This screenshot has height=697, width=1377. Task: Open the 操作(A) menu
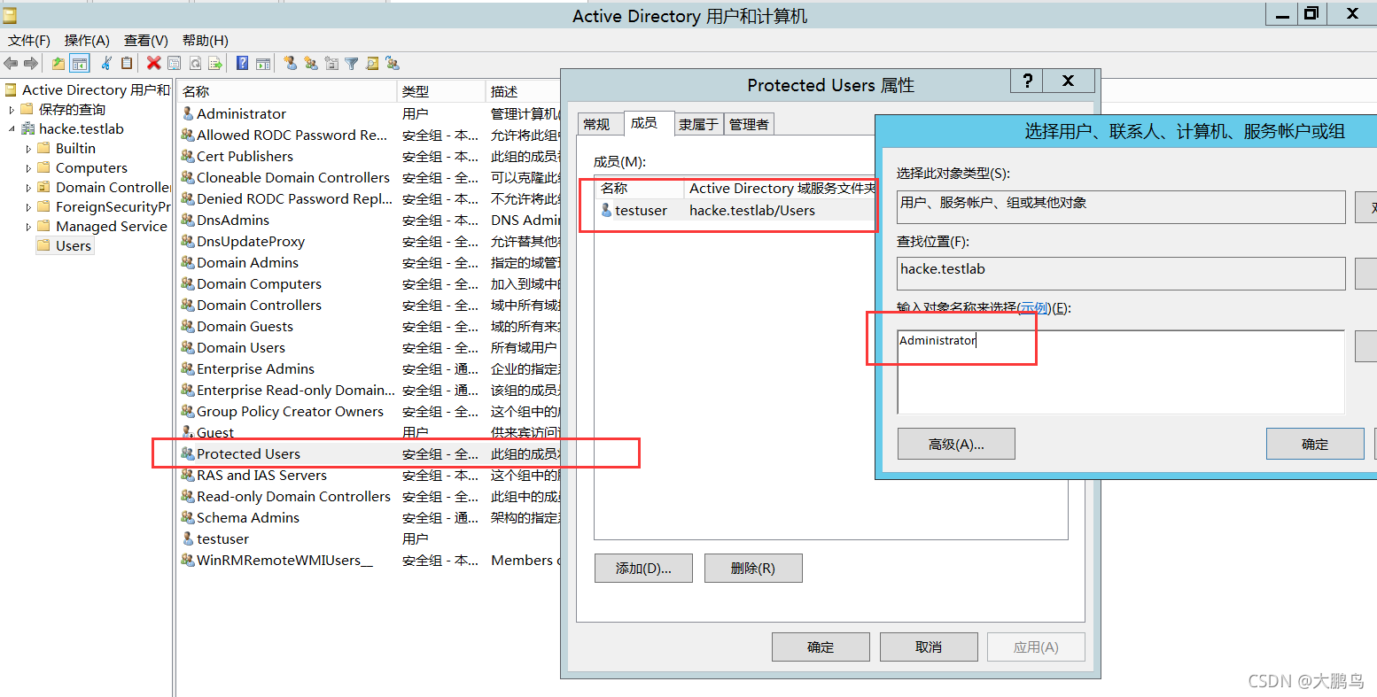point(87,40)
